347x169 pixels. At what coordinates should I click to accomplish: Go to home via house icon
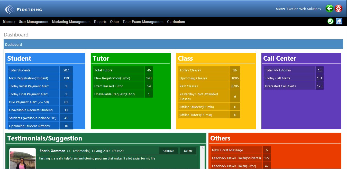339,21
